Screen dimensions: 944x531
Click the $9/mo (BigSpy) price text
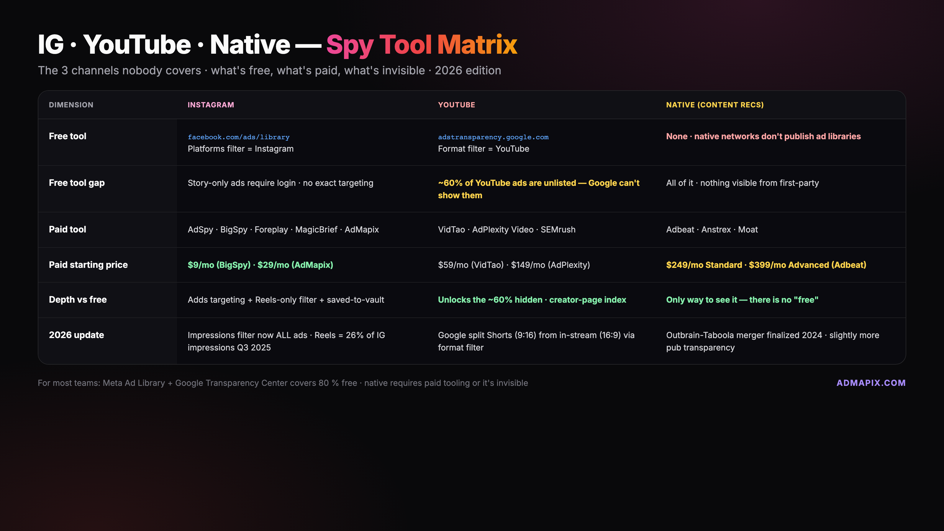click(x=219, y=265)
